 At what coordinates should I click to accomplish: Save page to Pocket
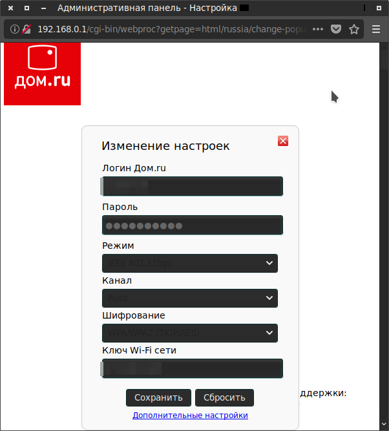(336, 29)
